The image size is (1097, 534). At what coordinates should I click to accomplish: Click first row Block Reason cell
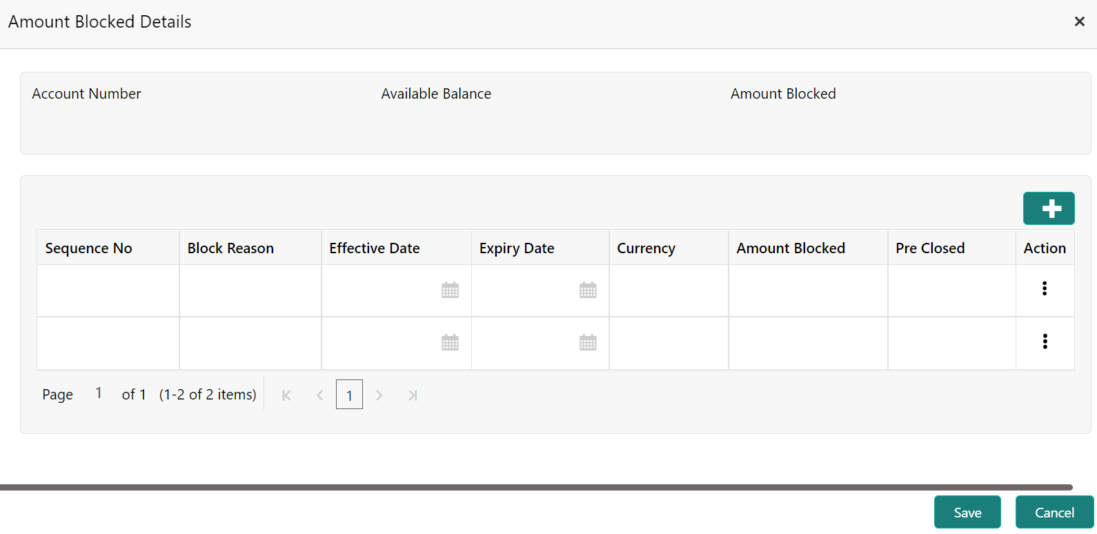click(250, 290)
